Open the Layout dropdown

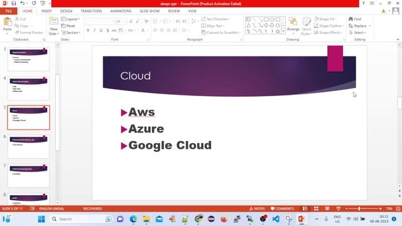[x=70, y=19]
